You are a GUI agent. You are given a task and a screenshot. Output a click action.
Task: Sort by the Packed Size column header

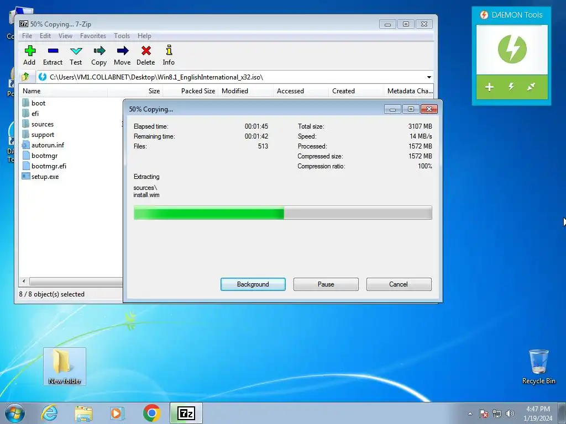(x=191, y=91)
